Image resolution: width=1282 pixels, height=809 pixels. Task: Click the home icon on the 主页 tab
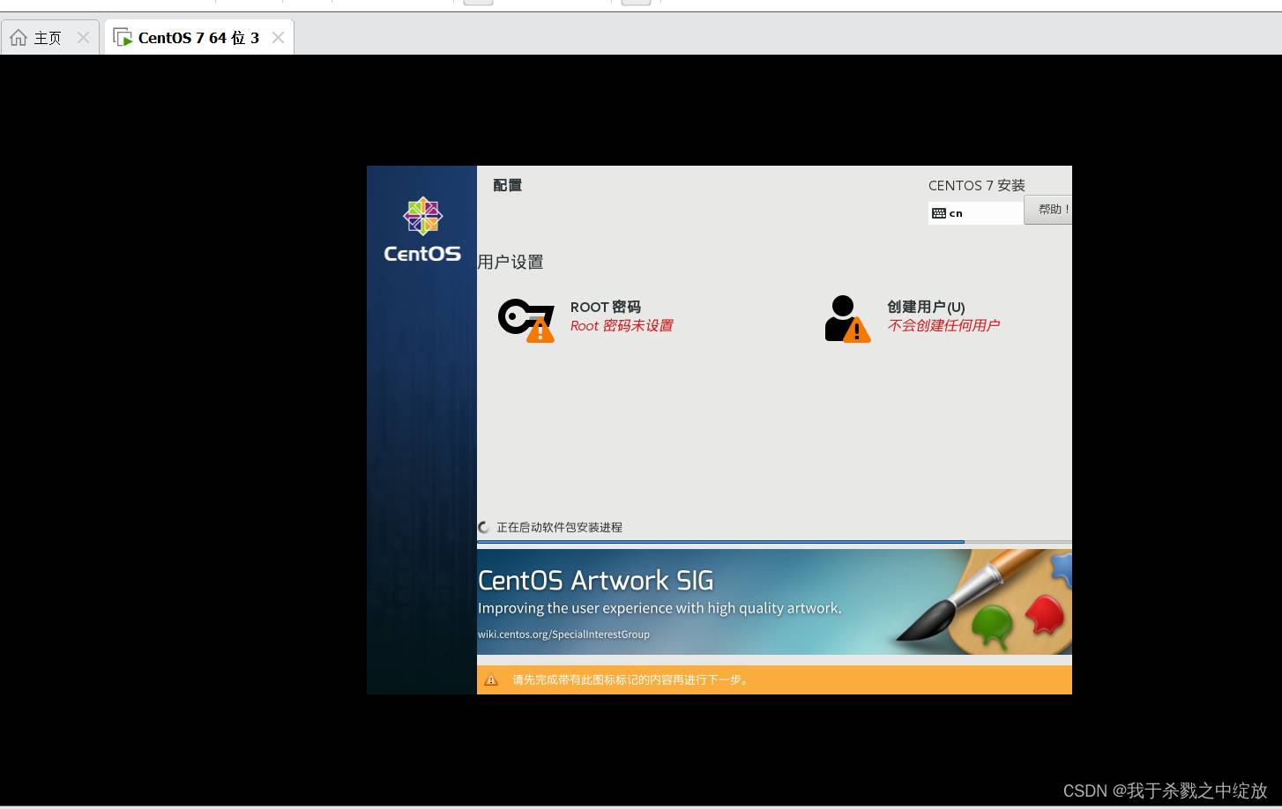pos(19,38)
